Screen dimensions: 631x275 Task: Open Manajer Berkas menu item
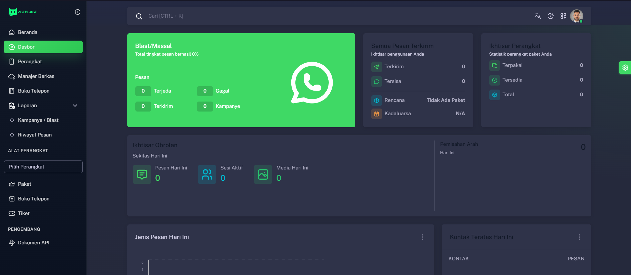coord(36,76)
